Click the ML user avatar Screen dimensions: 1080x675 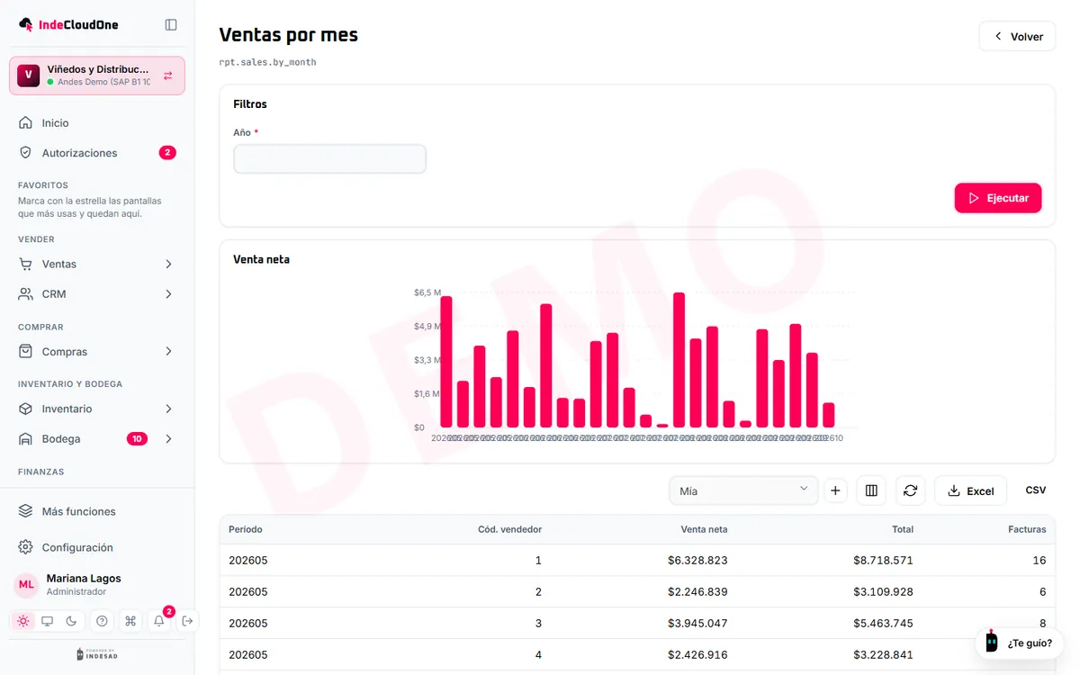[x=26, y=585]
